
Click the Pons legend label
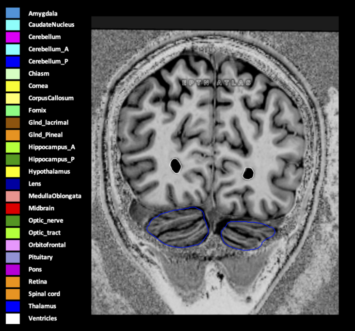pos(35,269)
